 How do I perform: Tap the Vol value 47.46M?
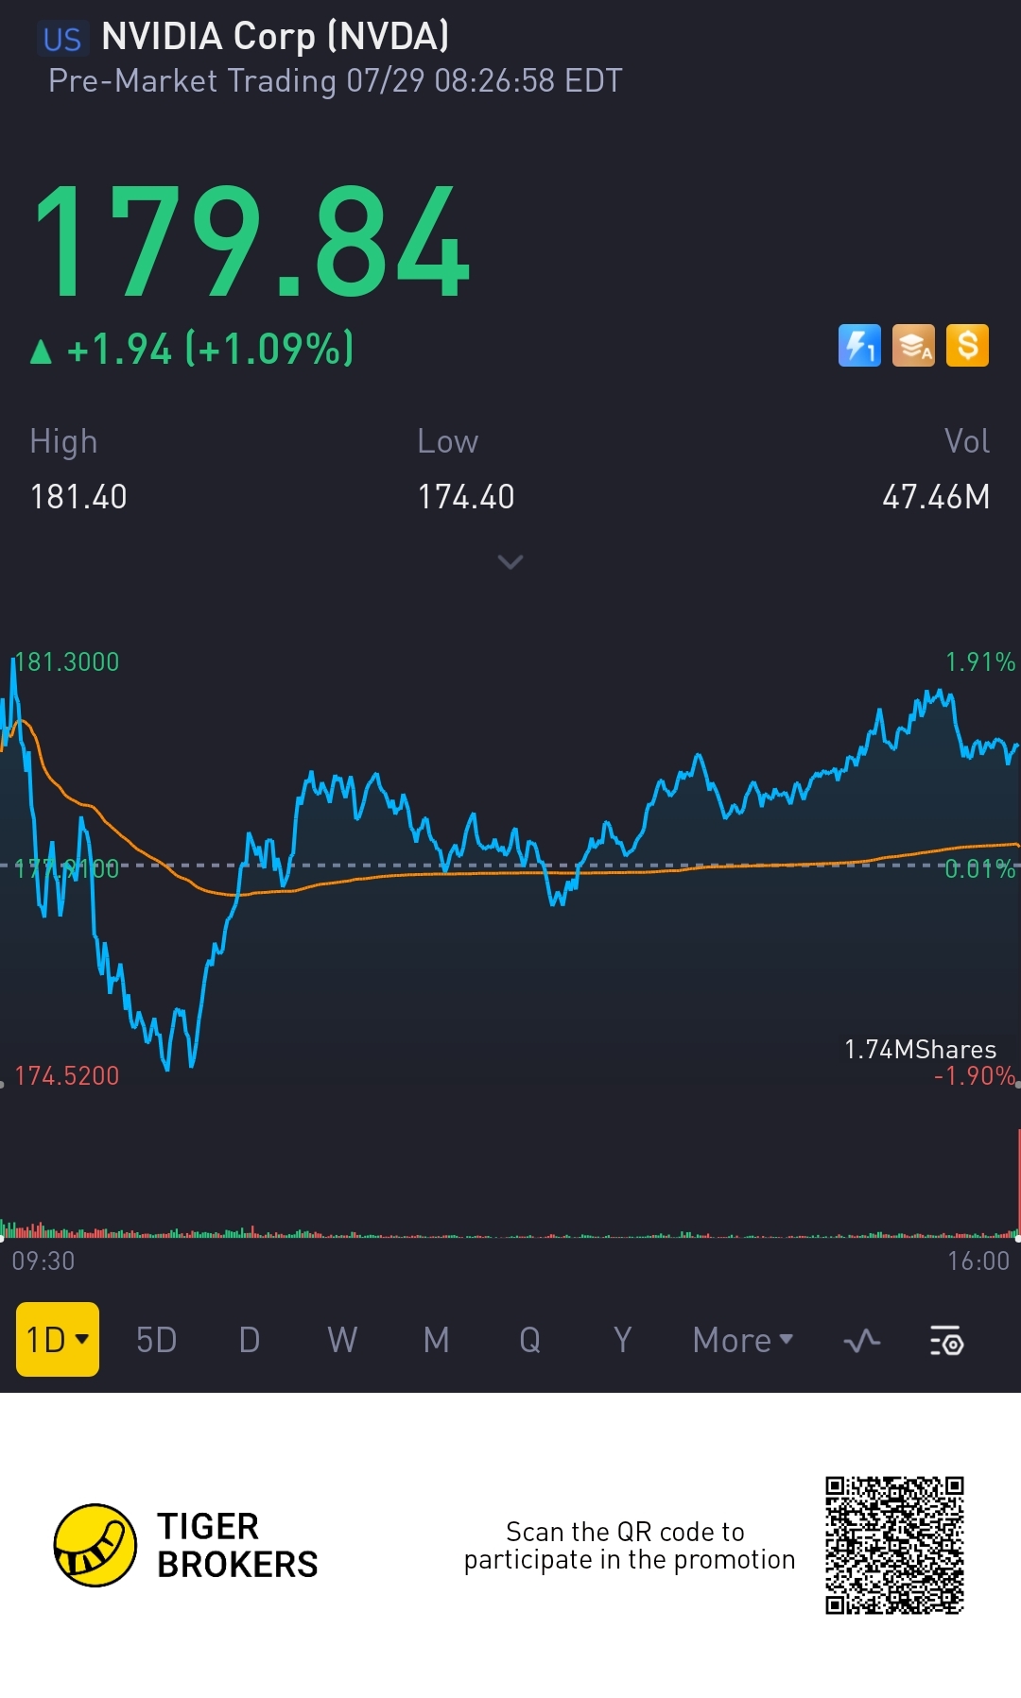point(936,497)
